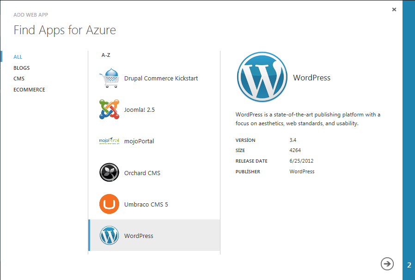This screenshot has width=415, height=280.
Task: Open the ECOMMERCE category
Action: point(29,90)
